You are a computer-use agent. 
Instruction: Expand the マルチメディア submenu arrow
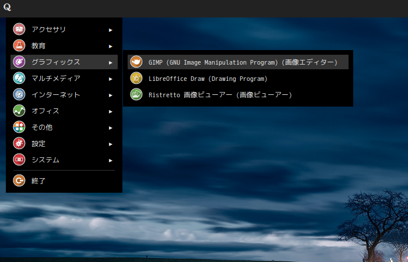(111, 79)
